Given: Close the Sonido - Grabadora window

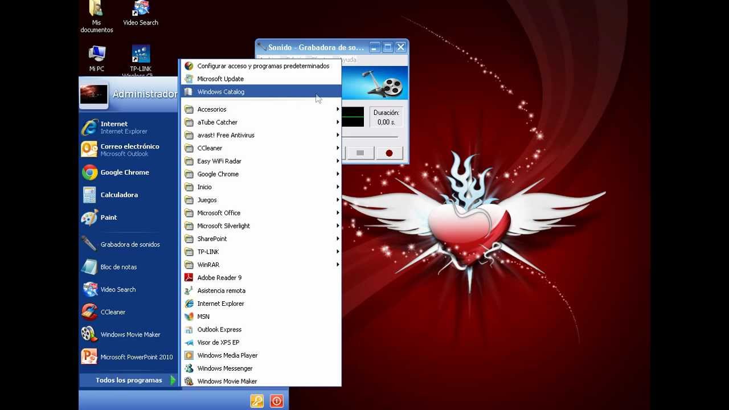Looking at the screenshot, I should pos(401,47).
